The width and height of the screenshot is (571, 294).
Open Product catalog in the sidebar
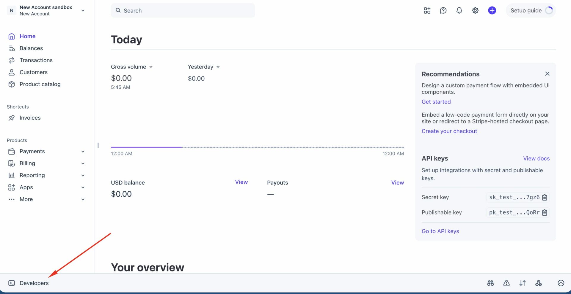click(40, 84)
